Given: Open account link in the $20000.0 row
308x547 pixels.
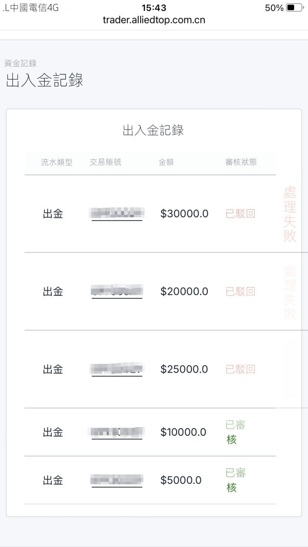Looking at the screenshot, I should coord(117,291).
